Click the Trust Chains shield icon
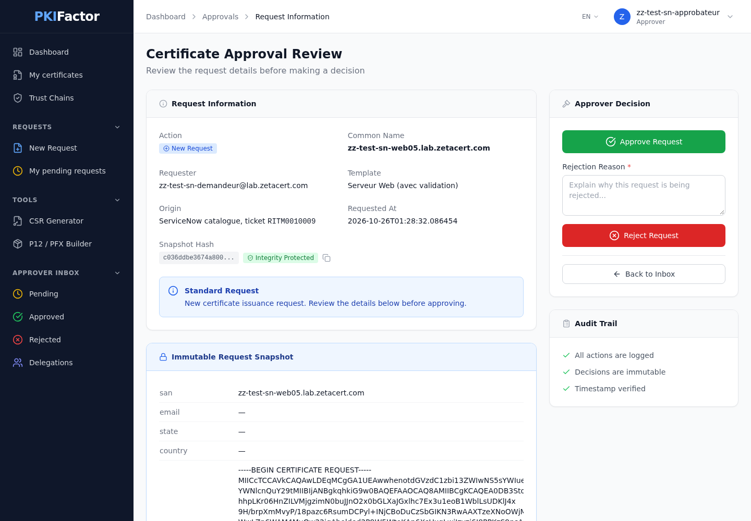 tap(18, 98)
